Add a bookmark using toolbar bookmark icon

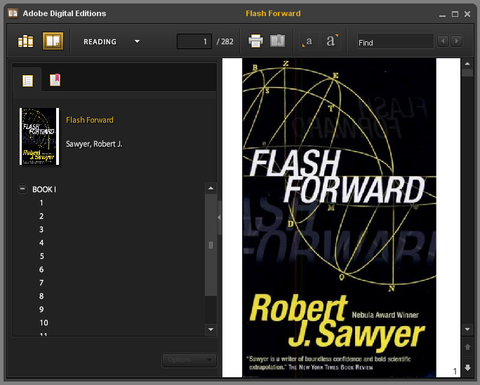(x=278, y=41)
